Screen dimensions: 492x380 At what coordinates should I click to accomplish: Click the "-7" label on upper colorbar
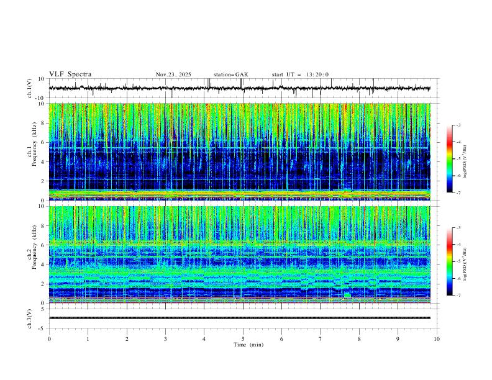(x=458, y=192)
